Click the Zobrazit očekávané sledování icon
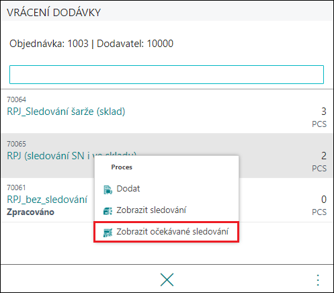The height and width of the screenshot is (293, 334). (108, 233)
